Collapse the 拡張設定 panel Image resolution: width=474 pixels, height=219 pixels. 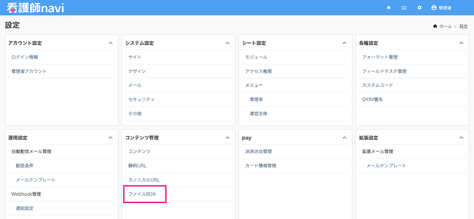pyautogui.click(x=462, y=138)
